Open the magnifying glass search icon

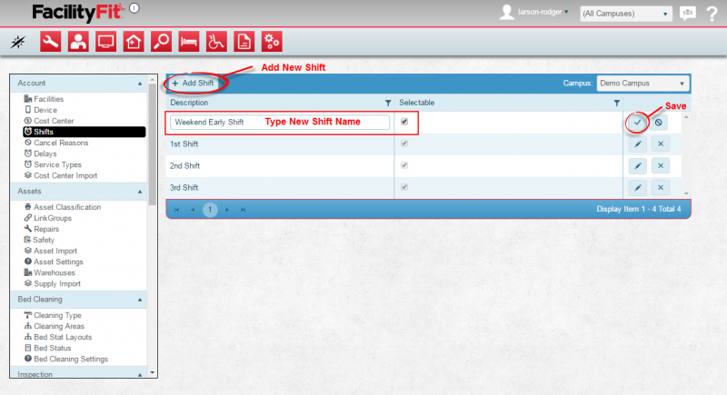click(161, 41)
